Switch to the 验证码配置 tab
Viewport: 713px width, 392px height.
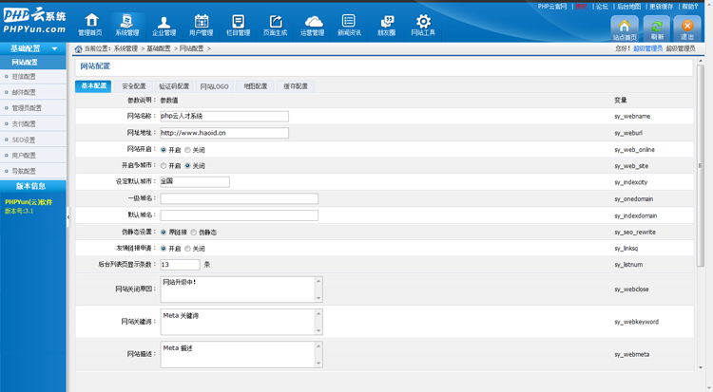click(174, 86)
